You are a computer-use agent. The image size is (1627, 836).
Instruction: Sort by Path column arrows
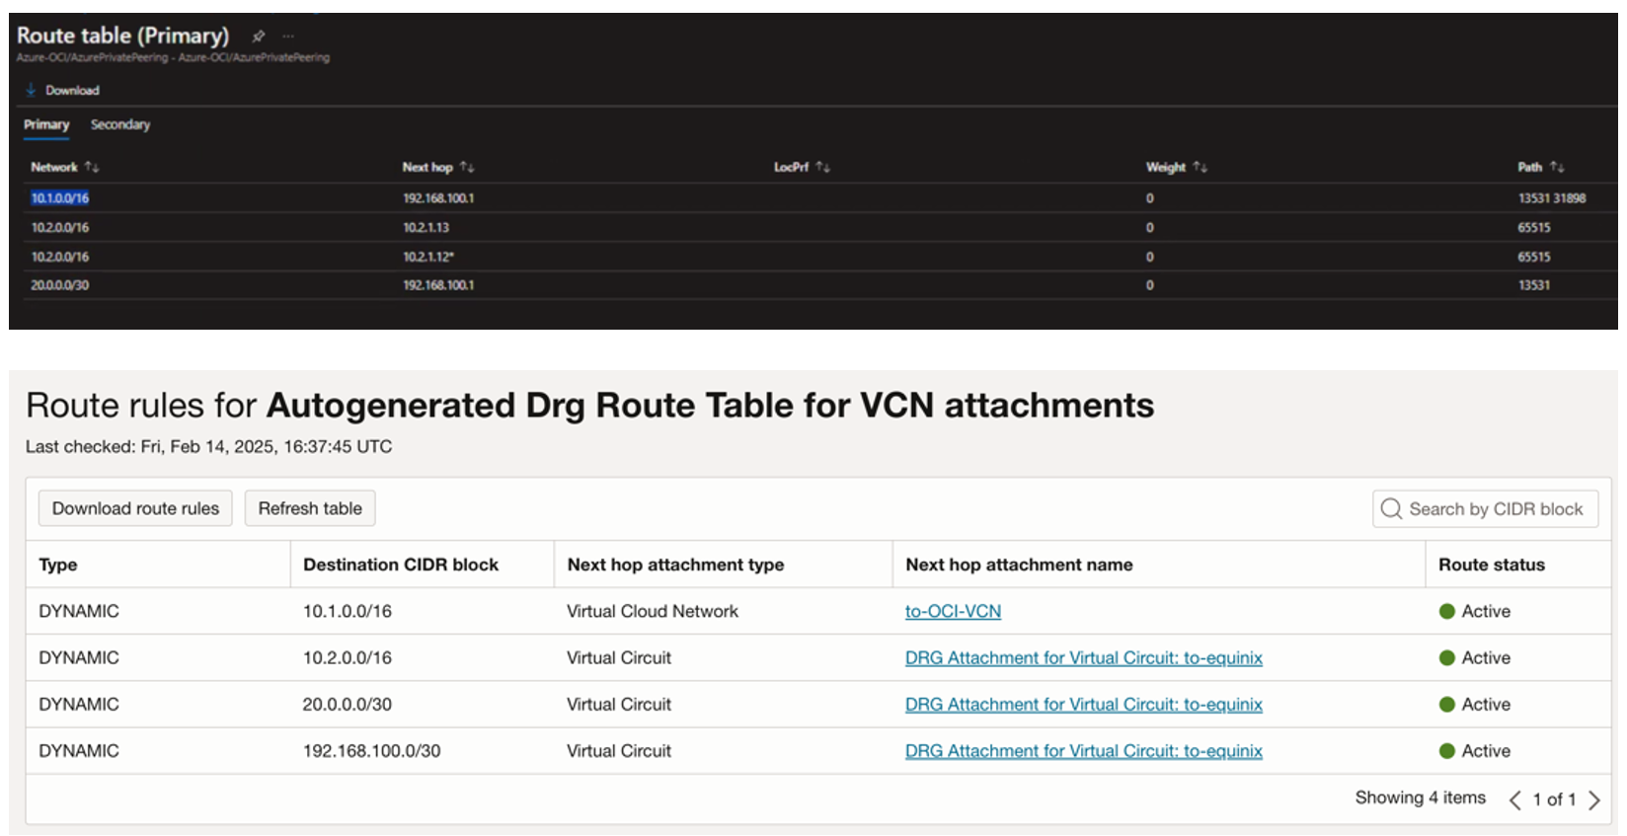point(1557,168)
